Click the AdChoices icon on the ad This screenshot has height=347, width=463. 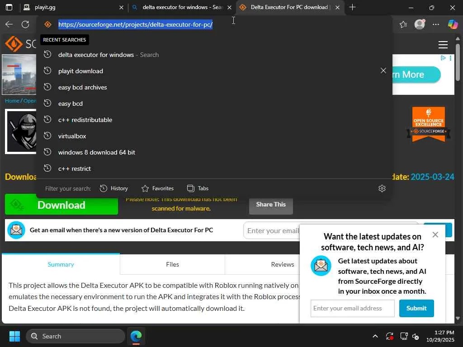click(x=443, y=58)
